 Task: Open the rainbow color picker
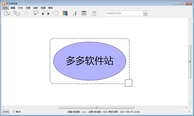tap(65, 13)
